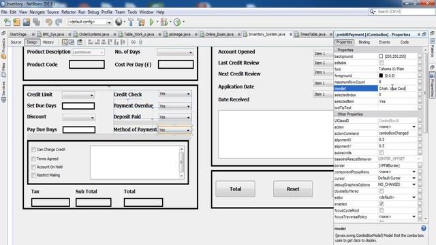
Task: Click the New Project toolbar icon
Action: point(16,22)
